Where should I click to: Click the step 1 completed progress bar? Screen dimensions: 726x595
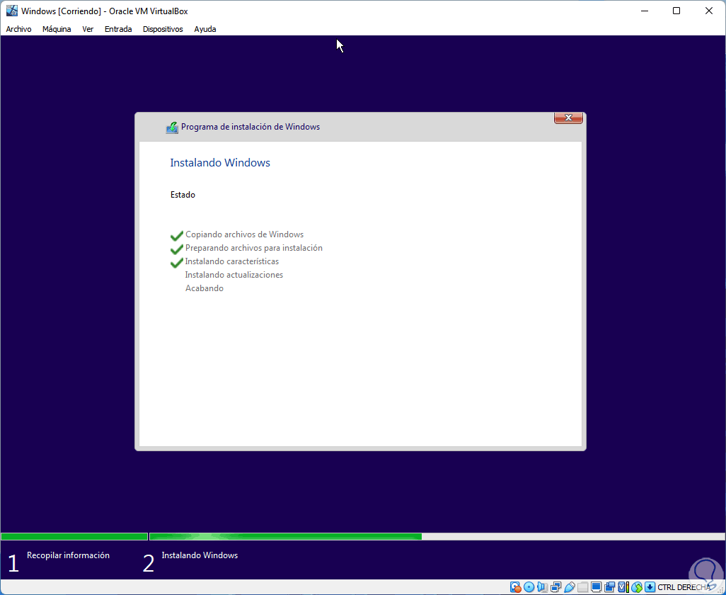tap(74, 537)
